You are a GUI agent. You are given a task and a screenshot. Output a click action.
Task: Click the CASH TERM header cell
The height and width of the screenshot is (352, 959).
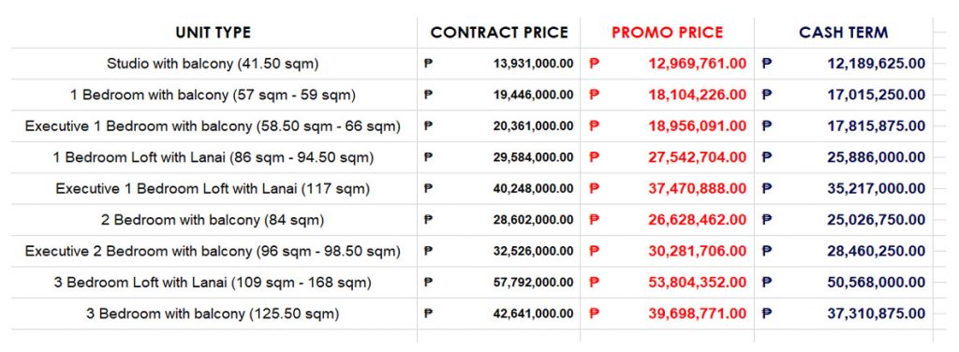pos(844,33)
